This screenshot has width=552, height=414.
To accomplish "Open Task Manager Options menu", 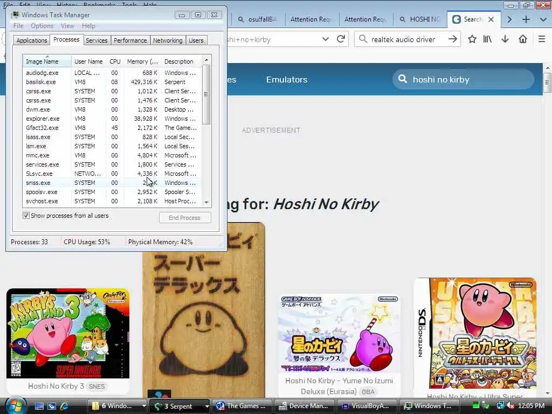I will pyautogui.click(x=42, y=26).
